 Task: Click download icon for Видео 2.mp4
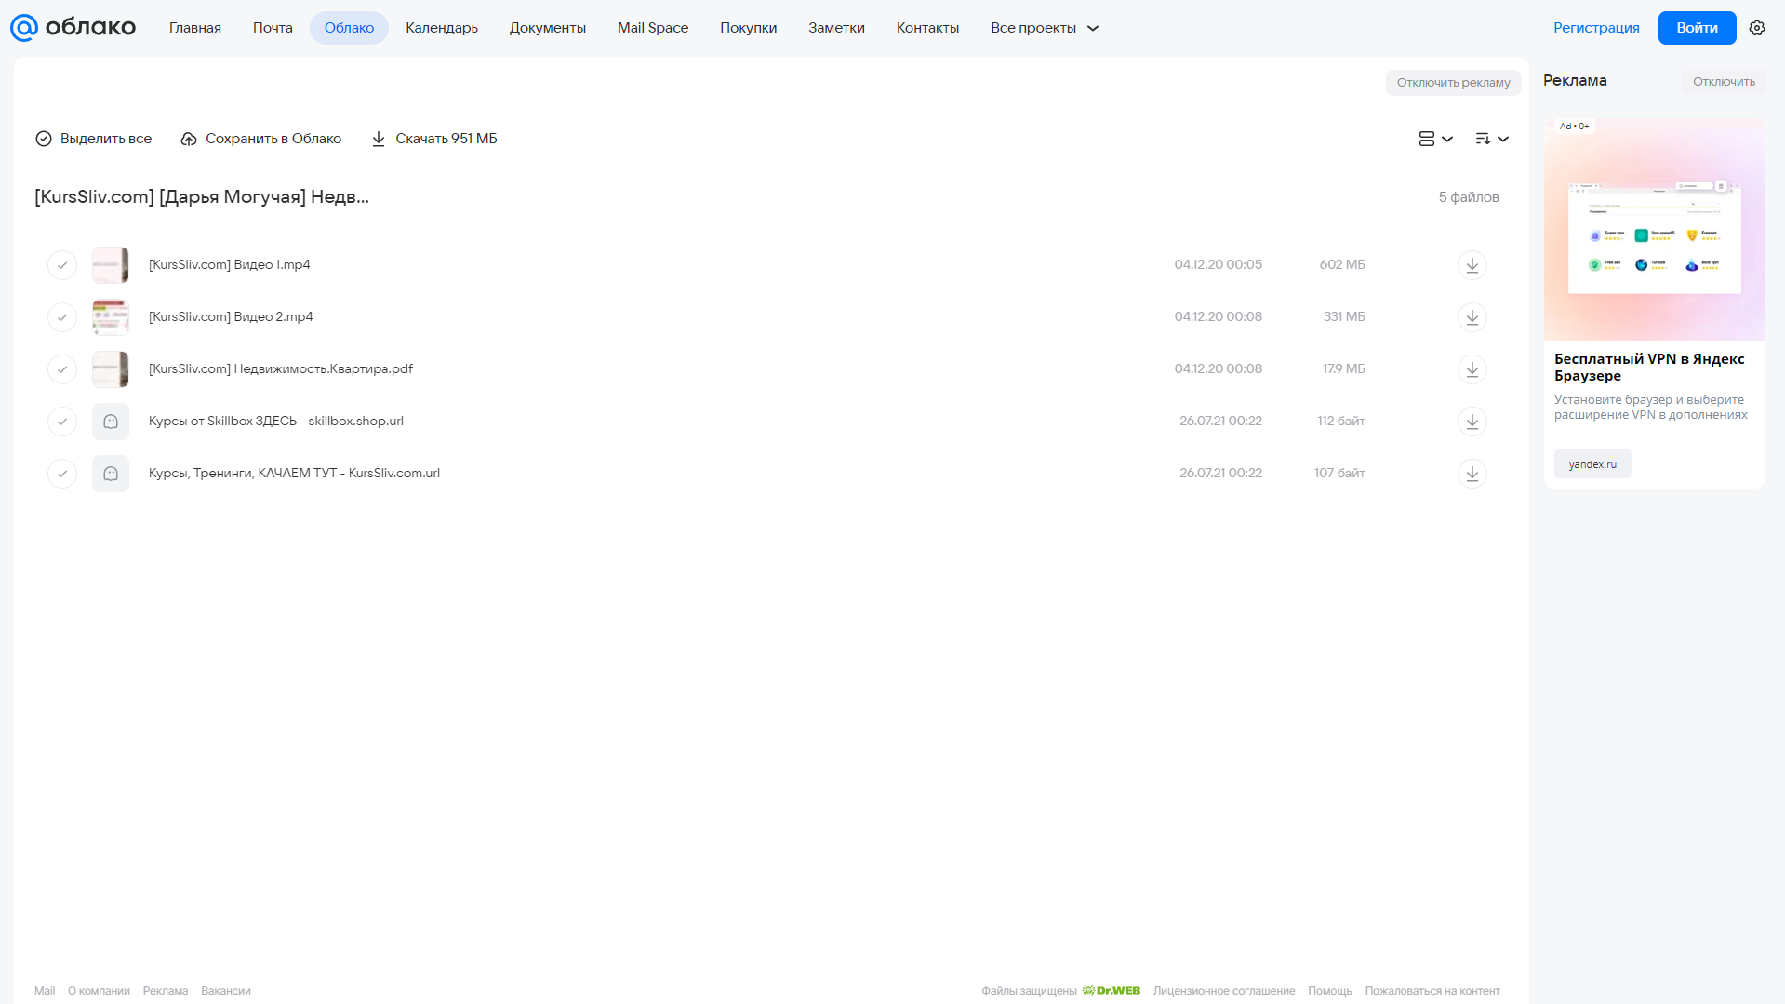pyautogui.click(x=1472, y=317)
